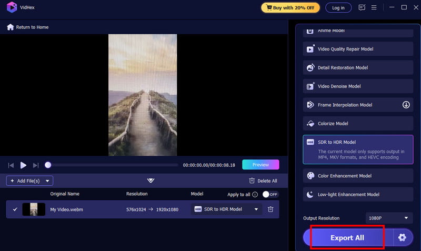Open the feedback icon in title bar

click(362, 7)
